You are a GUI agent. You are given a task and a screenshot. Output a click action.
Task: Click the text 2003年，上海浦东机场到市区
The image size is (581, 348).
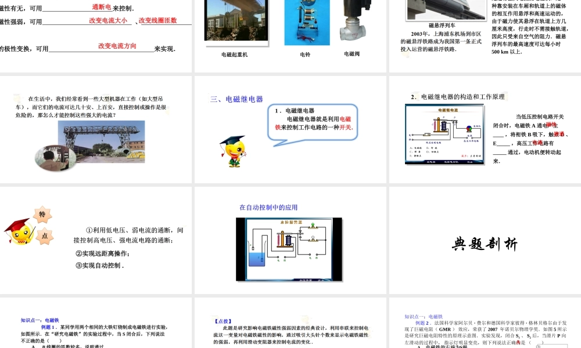(446, 34)
